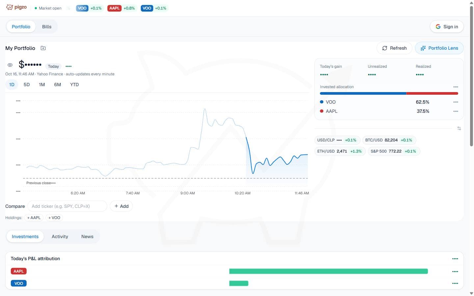
Task: Click the dark blue VOO badge showing +0.1%
Action: pos(147,8)
